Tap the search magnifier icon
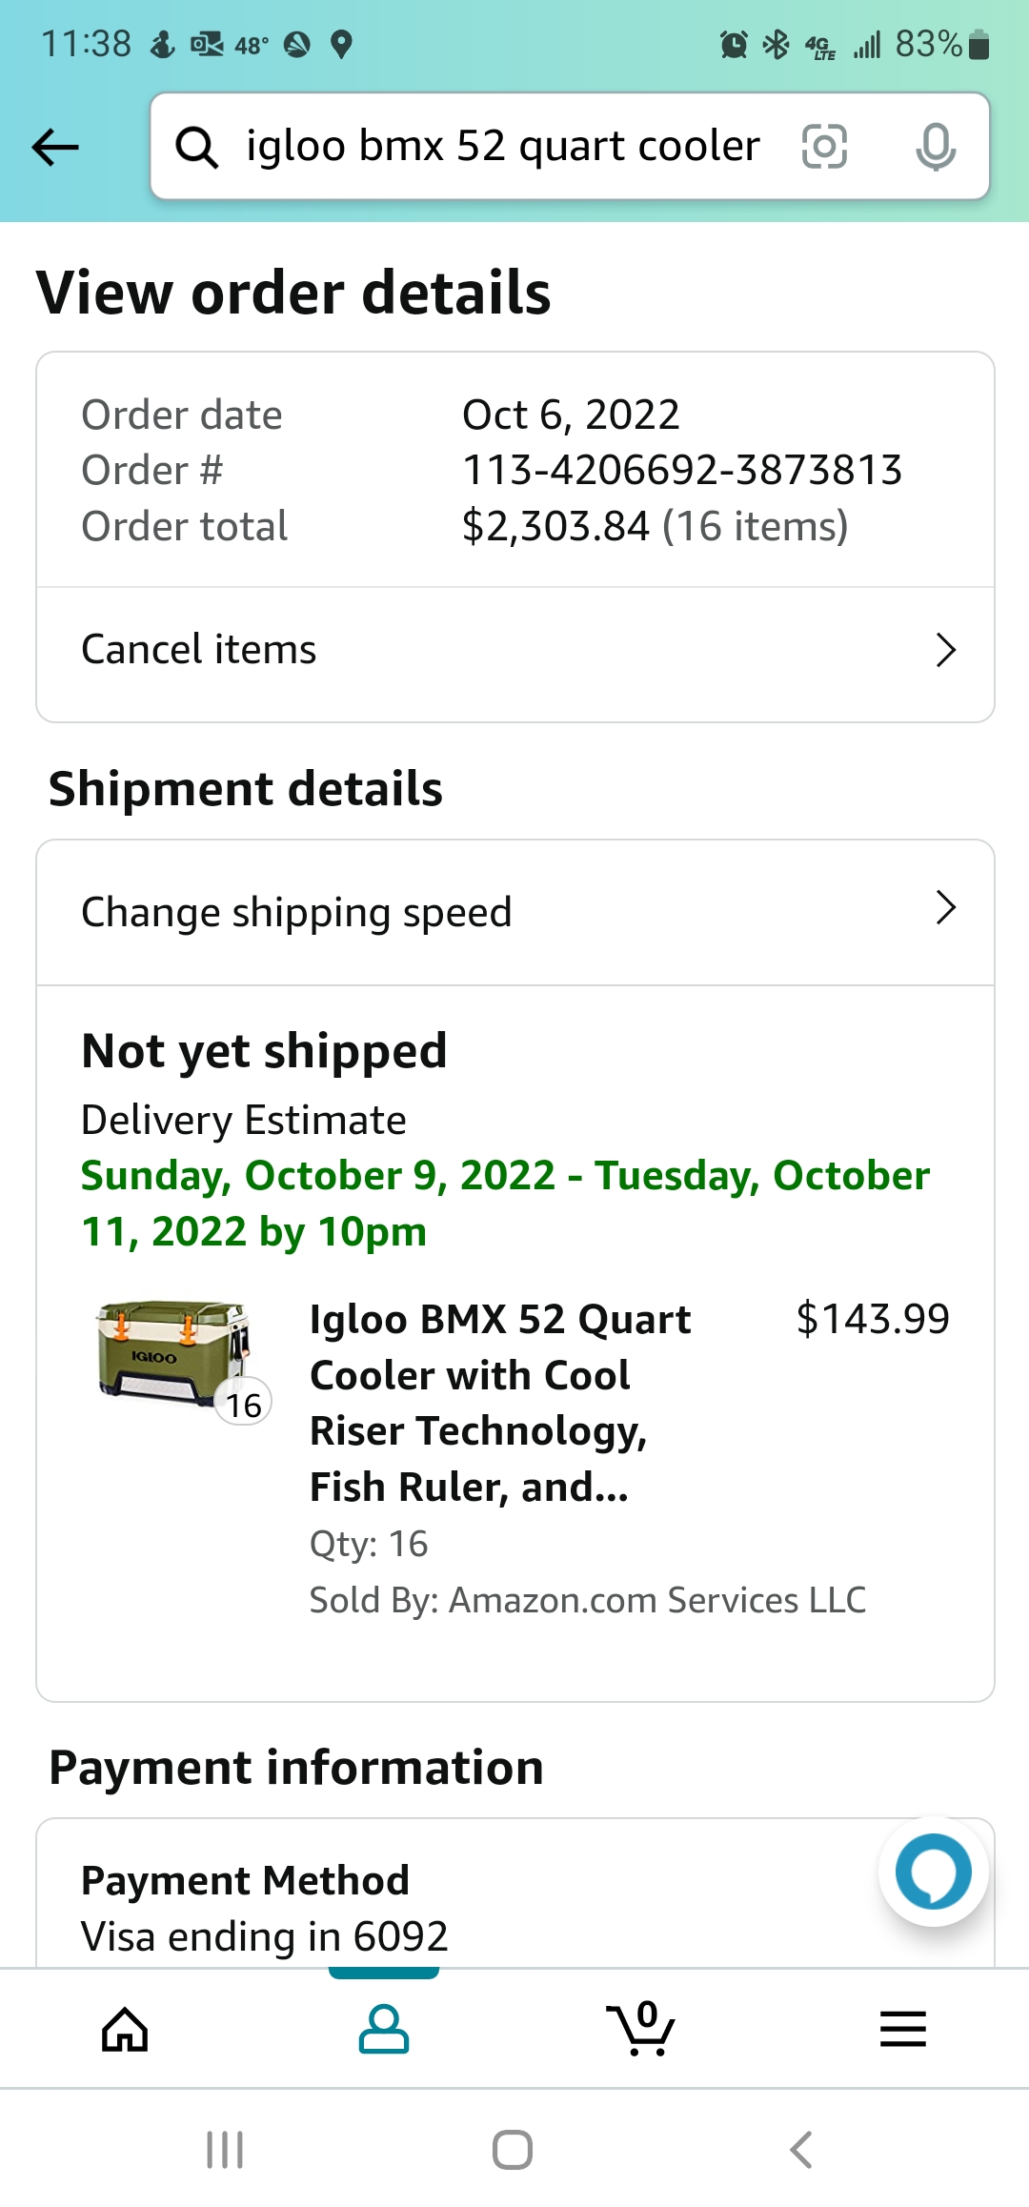This screenshot has height=2207, width=1029. [x=197, y=148]
